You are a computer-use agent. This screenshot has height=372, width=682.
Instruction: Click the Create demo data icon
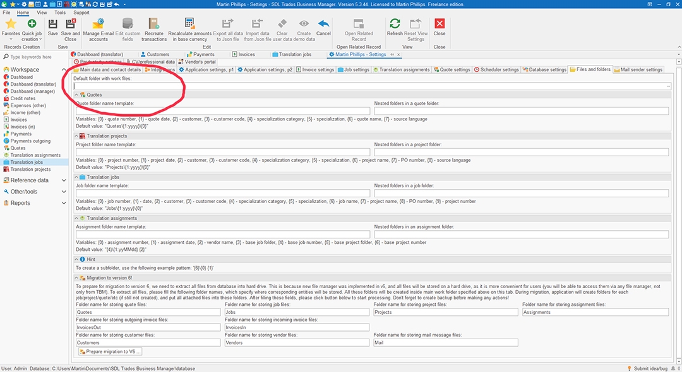304,23
